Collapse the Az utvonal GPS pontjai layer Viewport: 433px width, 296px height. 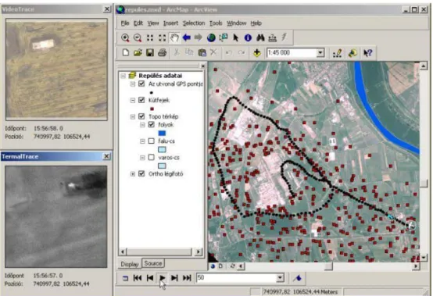133,84
